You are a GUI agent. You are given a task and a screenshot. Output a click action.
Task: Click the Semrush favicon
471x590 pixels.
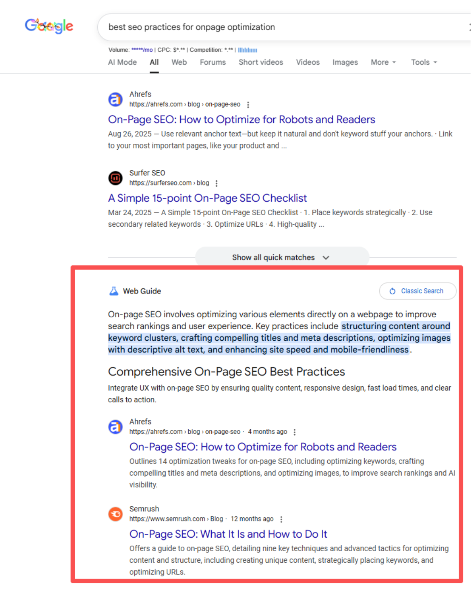point(115,514)
